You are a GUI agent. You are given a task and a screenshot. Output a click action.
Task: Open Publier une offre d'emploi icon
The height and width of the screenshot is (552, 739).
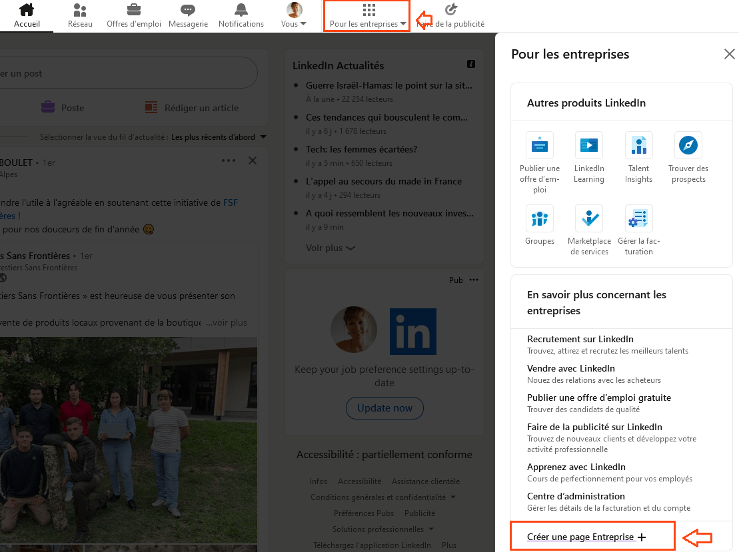click(x=540, y=145)
